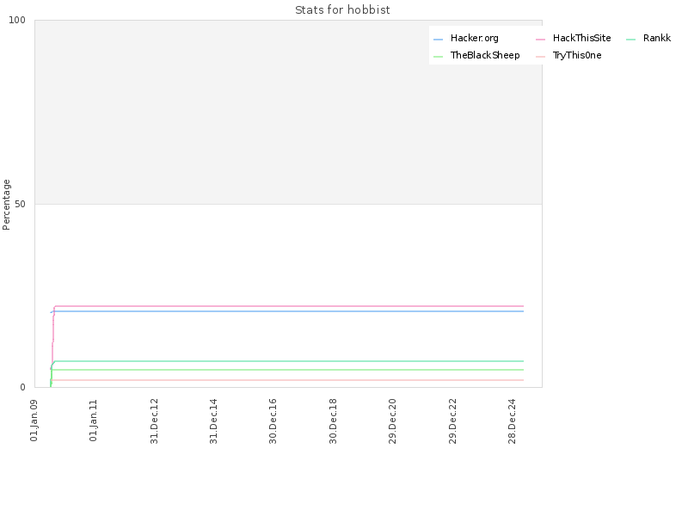
Task: Click the 31.Dec.12 date label
Action: [154, 421]
